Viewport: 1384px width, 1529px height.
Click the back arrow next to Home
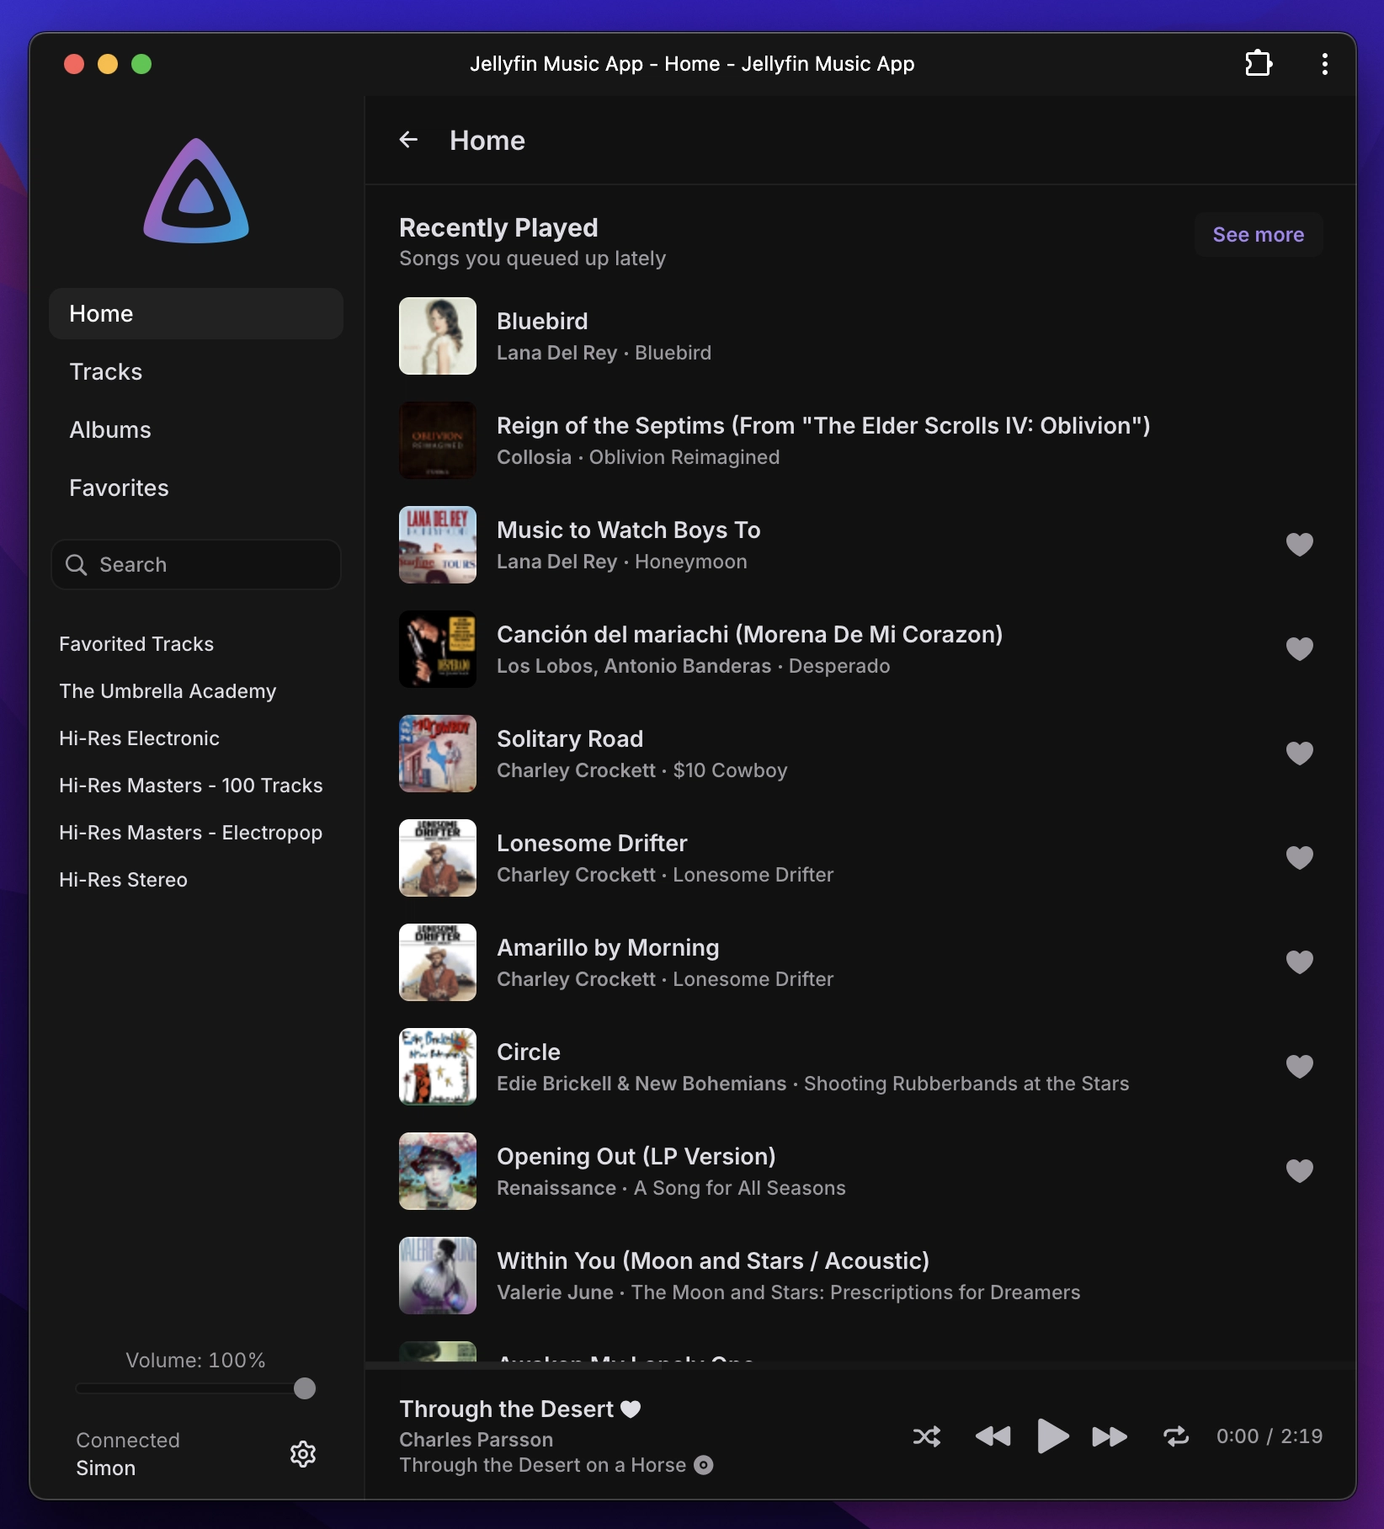(x=408, y=140)
